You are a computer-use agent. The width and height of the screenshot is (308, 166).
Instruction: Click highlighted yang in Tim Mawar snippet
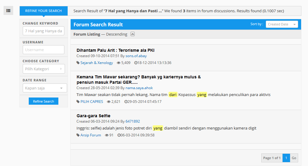click(x=202, y=95)
